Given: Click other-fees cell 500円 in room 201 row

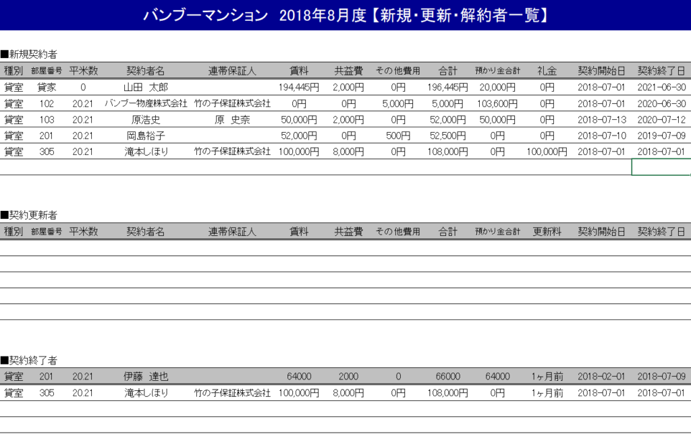Looking at the screenshot, I should coord(398,135).
